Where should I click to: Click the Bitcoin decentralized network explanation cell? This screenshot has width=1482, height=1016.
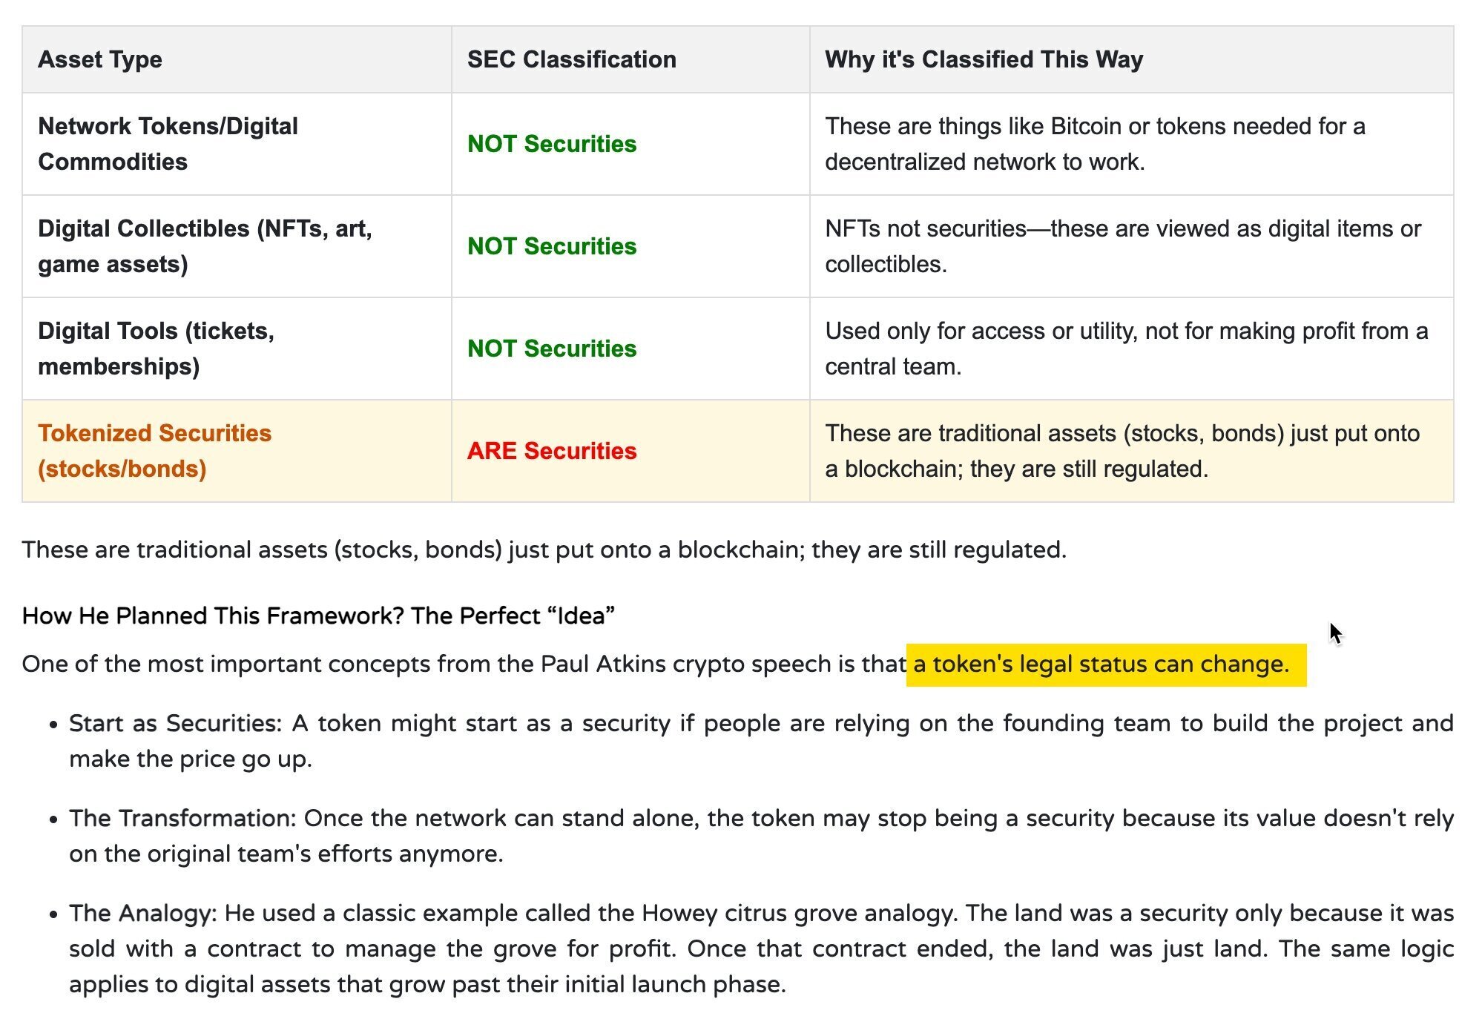point(1095,144)
